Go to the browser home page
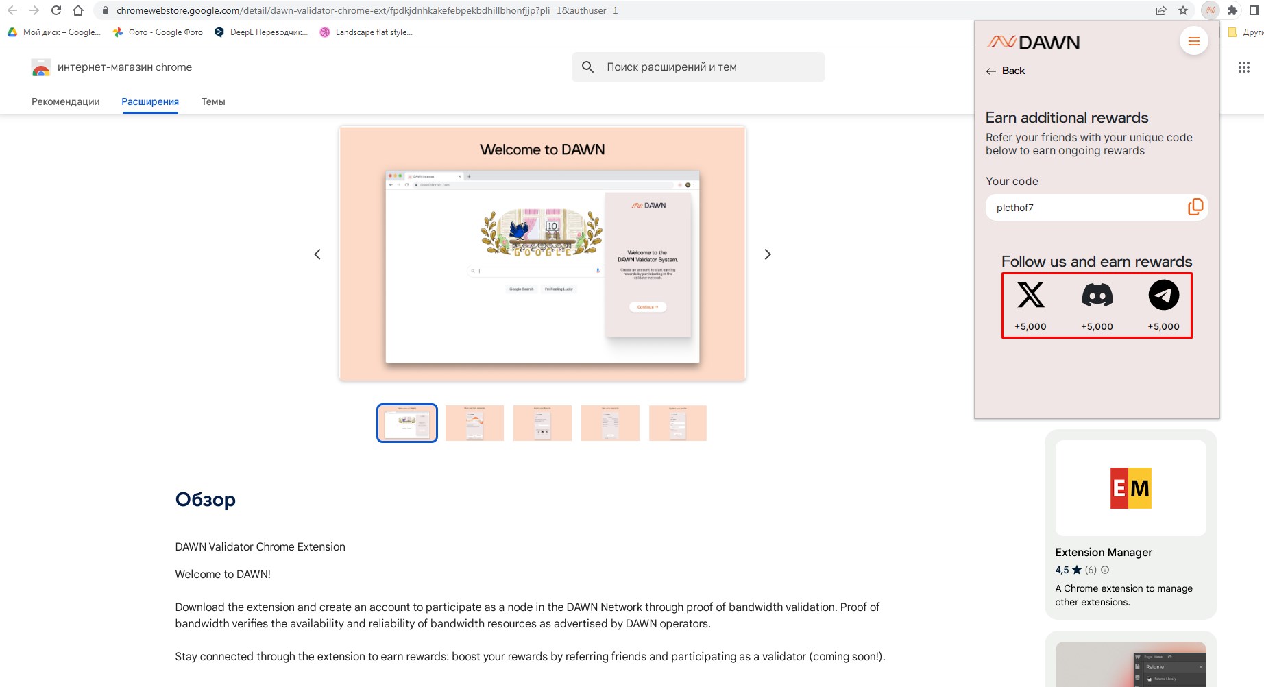 [x=78, y=10]
